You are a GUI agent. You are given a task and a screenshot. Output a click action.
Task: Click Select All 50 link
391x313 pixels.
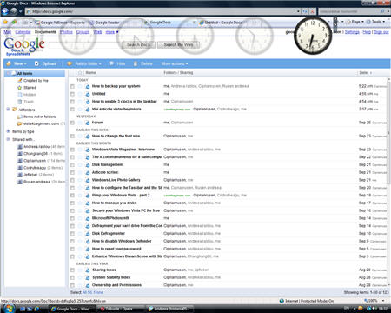87,292
